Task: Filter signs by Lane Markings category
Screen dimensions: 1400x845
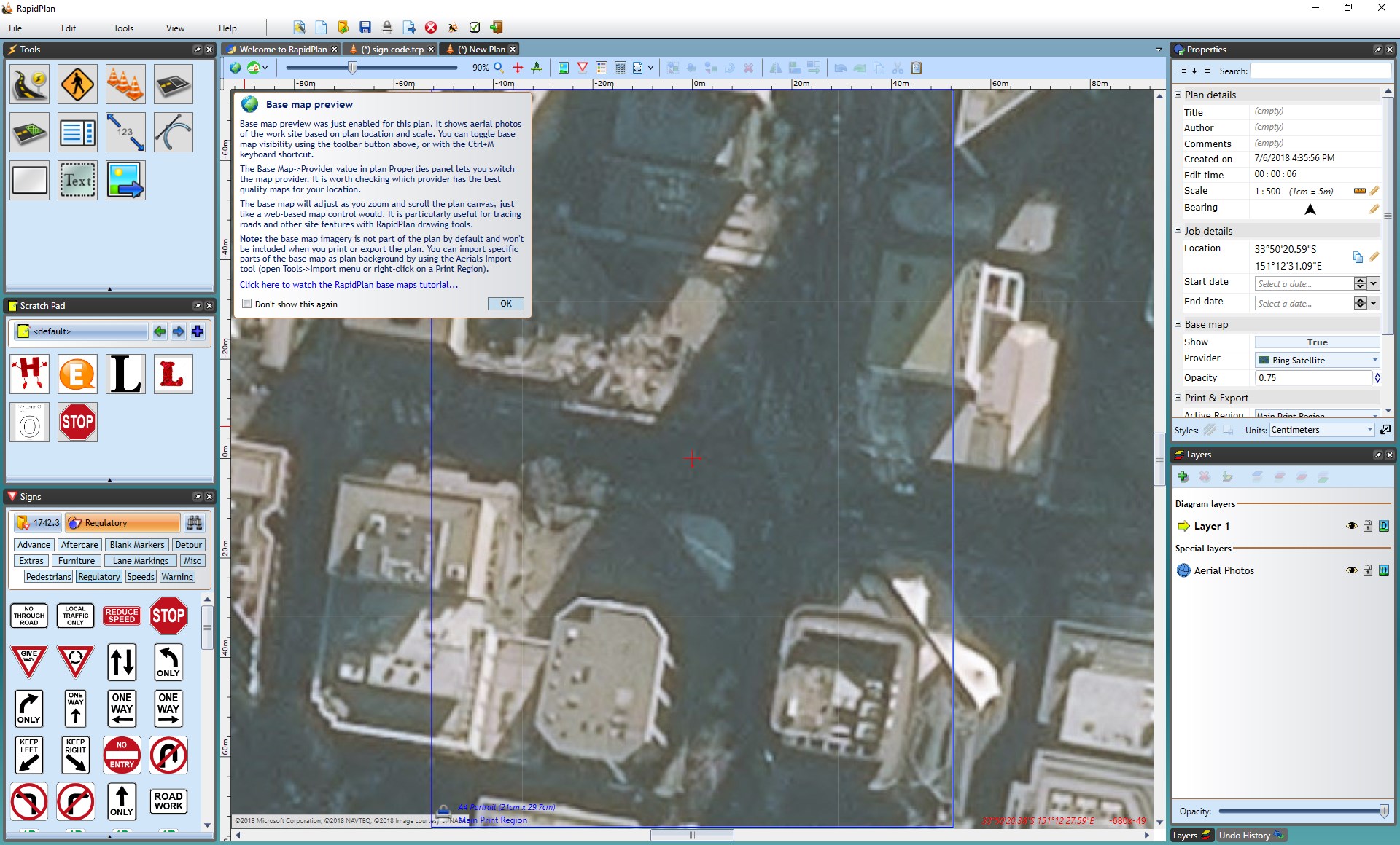Action: pyautogui.click(x=141, y=561)
